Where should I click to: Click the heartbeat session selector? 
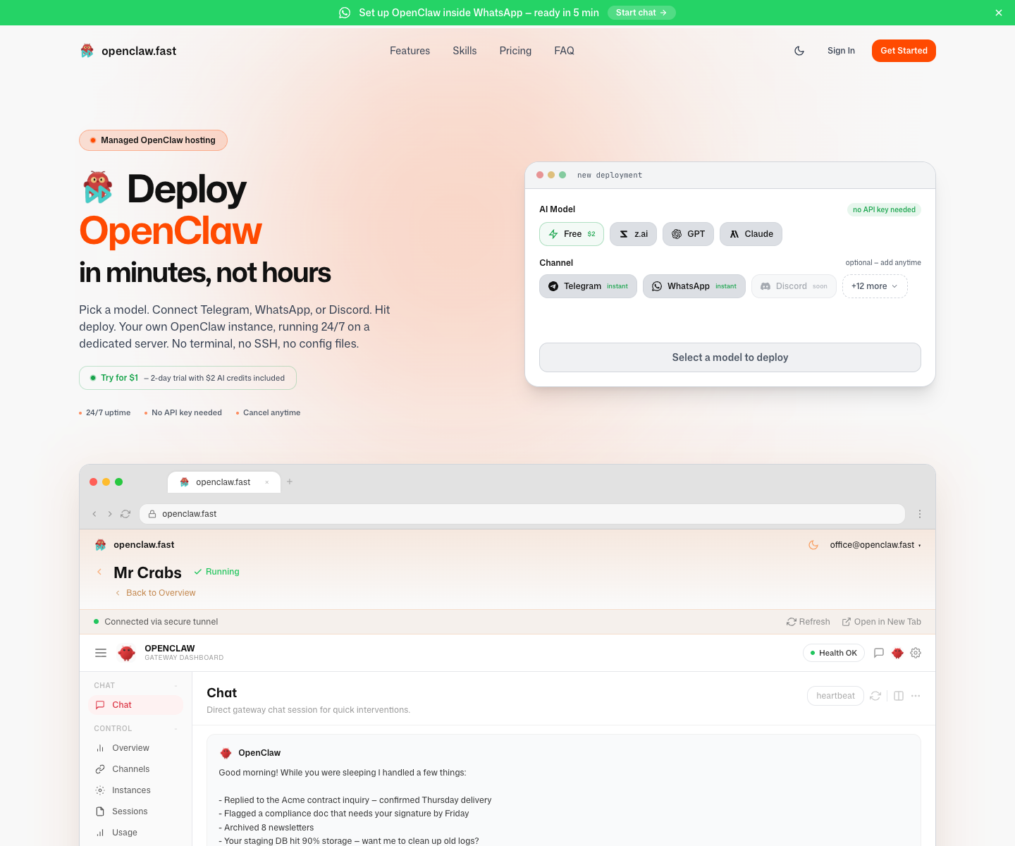835,696
